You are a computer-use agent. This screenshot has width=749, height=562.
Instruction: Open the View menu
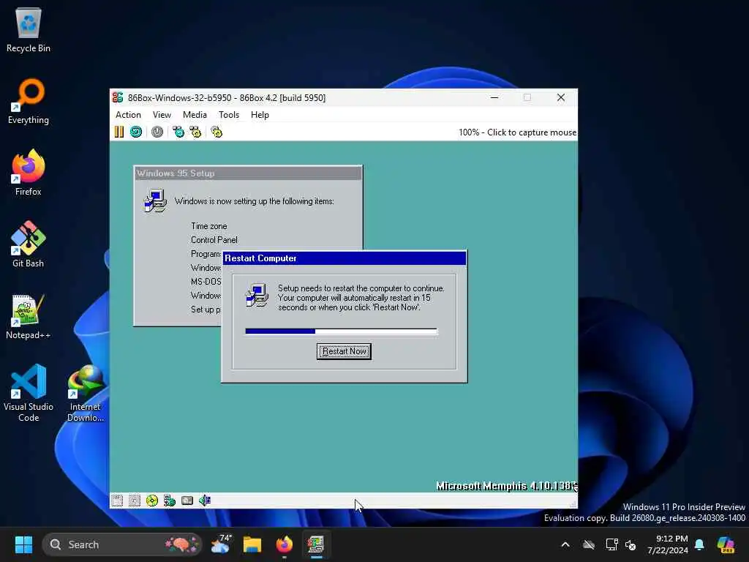click(162, 115)
